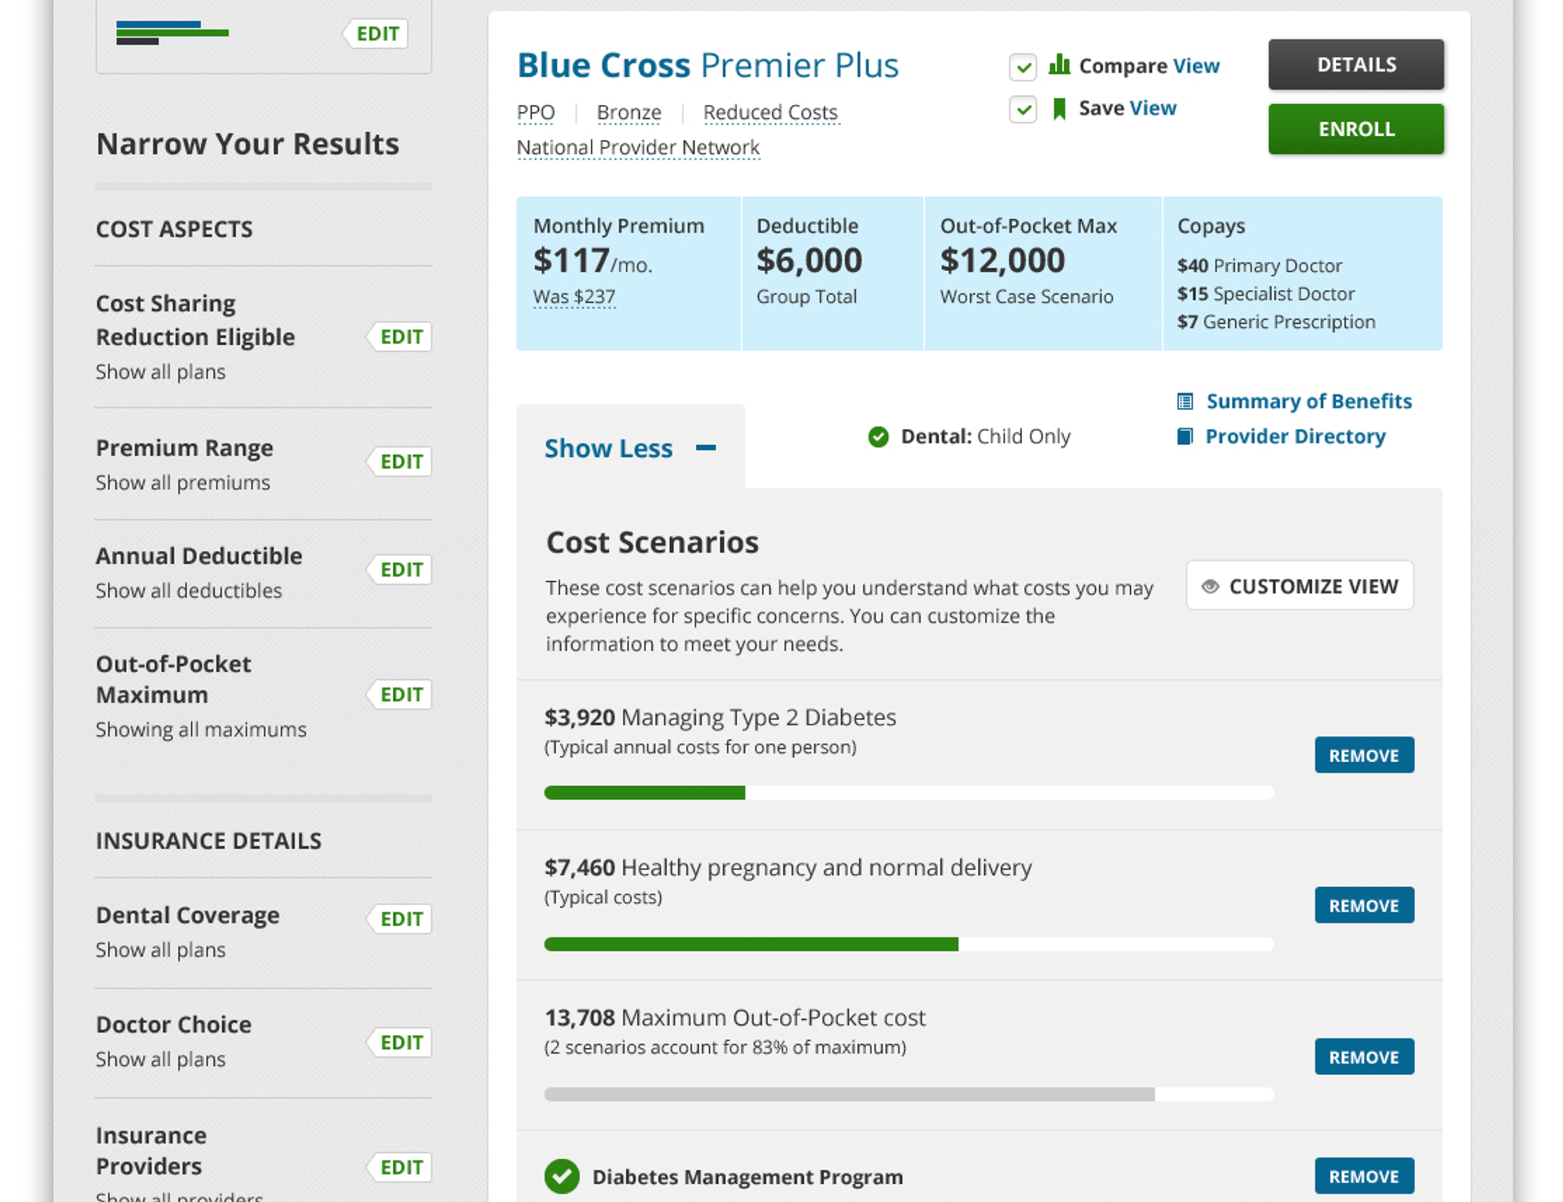Remove the Healthy pregnancy scenario
The image size is (1563, 1202).
[1364, 905]
